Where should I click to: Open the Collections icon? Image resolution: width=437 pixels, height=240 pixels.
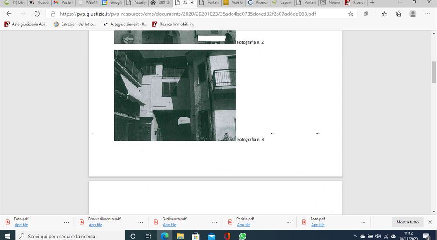tap(398, 14)
